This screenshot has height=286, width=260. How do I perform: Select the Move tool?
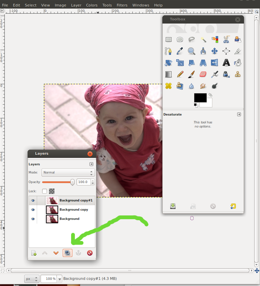tap(214, 51)
